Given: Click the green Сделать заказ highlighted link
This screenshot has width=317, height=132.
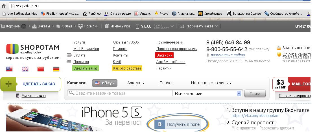Looking at the screenshot, I should click(x=85, y=68).
